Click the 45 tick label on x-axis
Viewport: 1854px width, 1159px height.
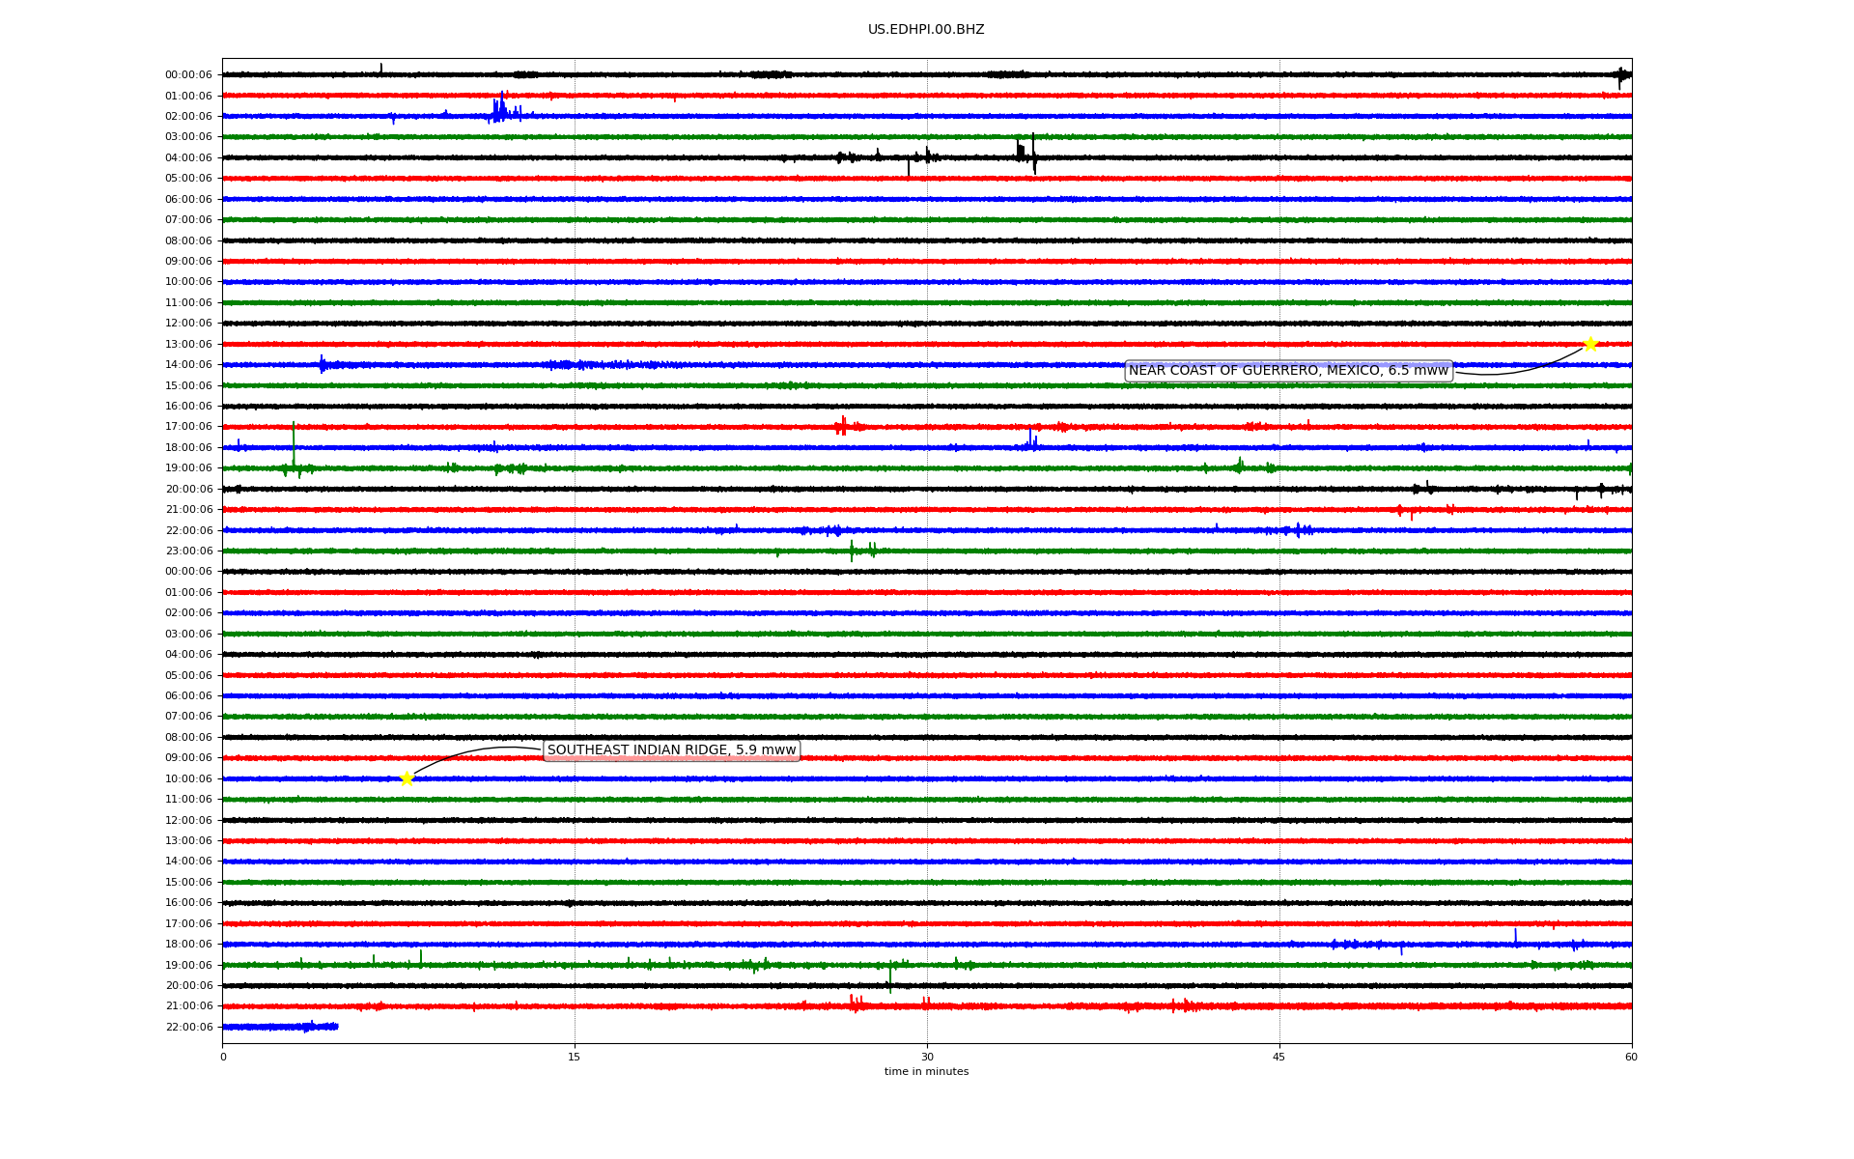click(1278, 1057)
